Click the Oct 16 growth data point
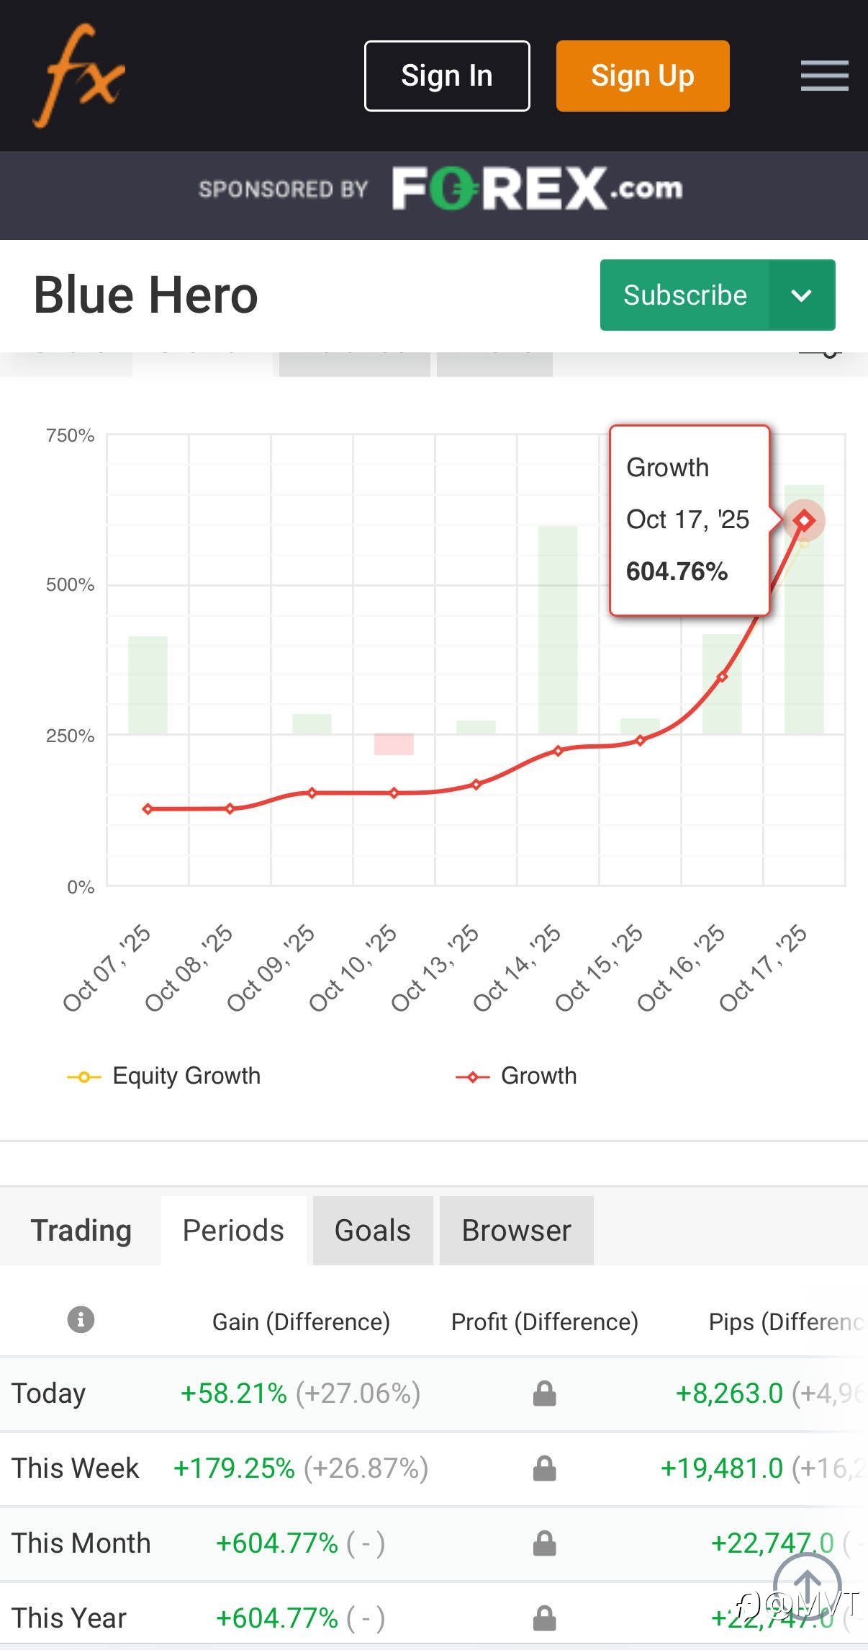 click(x=722, y=677)
